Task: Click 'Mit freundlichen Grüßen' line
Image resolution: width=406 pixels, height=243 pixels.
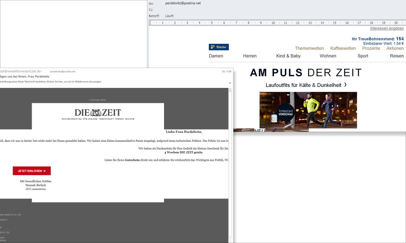Action: (x=36, y=181)
